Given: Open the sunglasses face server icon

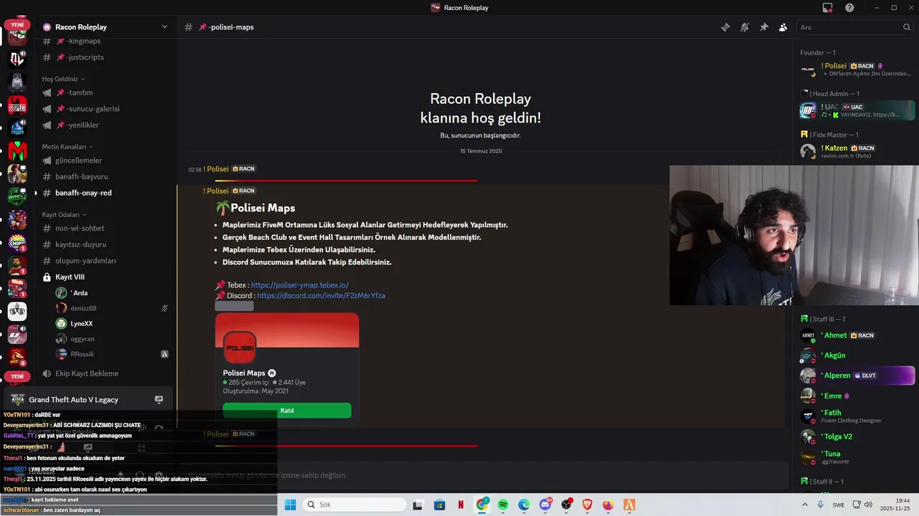Looking at the screenshot, I should click(17, 311).
